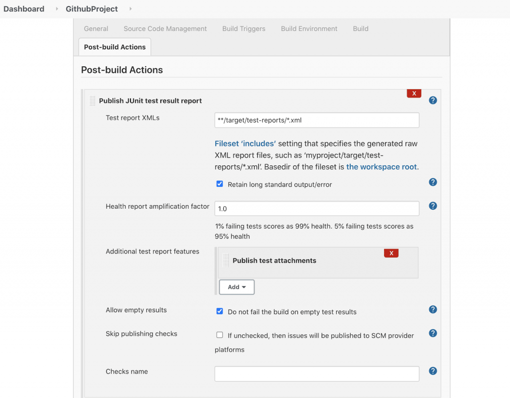510x398 pixels.
Task: Click help icon for Skip publishing checks
Action: pyautogui.click(x=433, y=333)
